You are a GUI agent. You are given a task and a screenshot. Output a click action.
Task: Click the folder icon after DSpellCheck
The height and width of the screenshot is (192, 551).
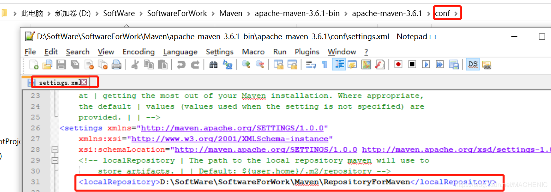click(x=487, y=65)
